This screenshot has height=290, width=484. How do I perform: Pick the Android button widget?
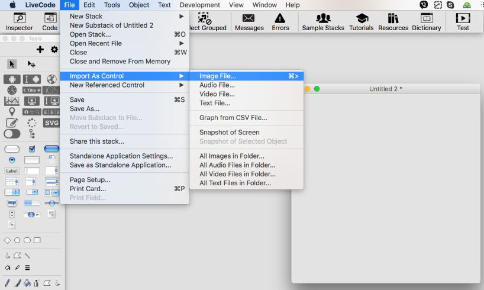pyautogui.click(x=12, y=79)
